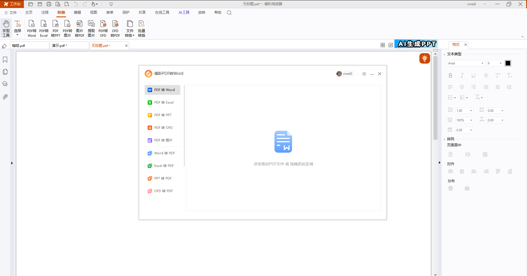This screenshot has height=276, width=527.
Task: Click the eraser icon beside document tabs
Action: tap(4, 46)
